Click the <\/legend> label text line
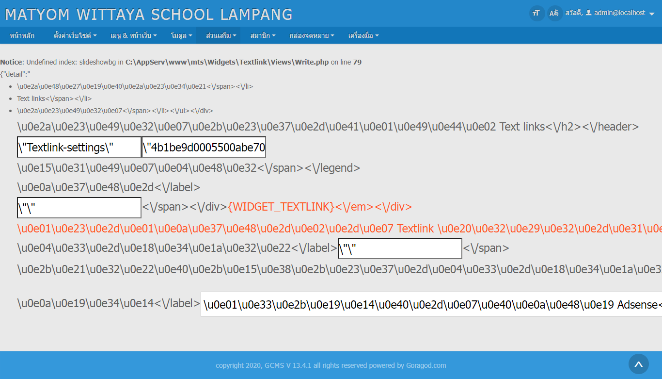The width and height of the screenshot is (662, 379). click(189, 168)
